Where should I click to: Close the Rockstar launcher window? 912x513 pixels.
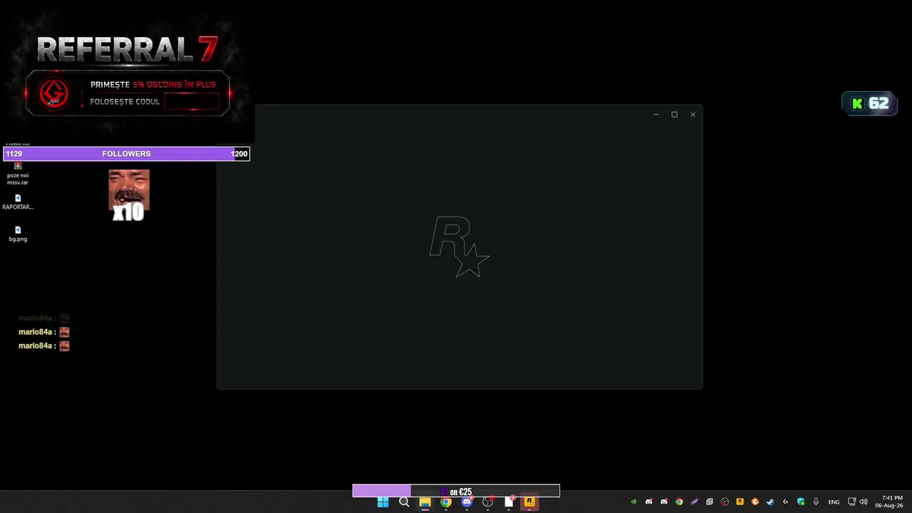tap(693, 115)
